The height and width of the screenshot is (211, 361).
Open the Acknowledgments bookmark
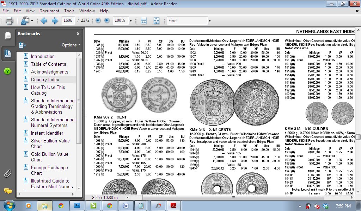pos(49,72)
